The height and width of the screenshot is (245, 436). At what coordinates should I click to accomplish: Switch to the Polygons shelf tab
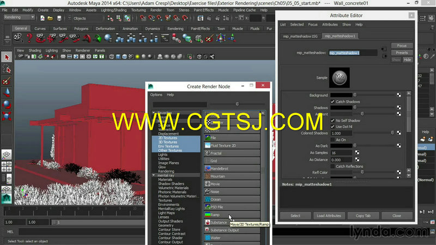point(81,29)
